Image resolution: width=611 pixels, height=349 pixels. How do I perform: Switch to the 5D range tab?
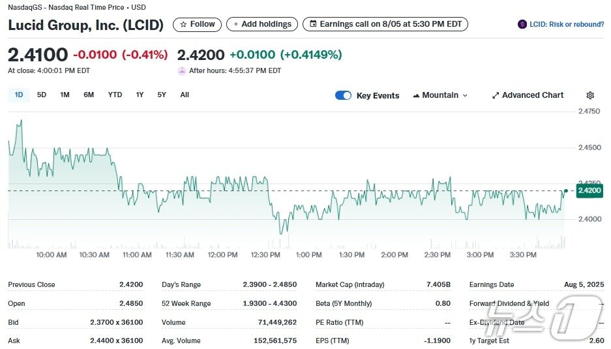(x=42, y=95)
